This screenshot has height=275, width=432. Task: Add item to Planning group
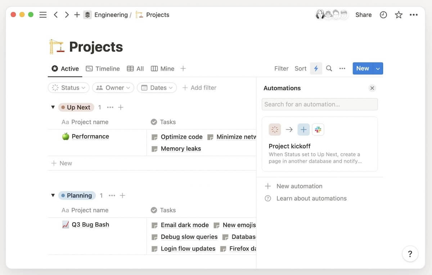(122, 195)
